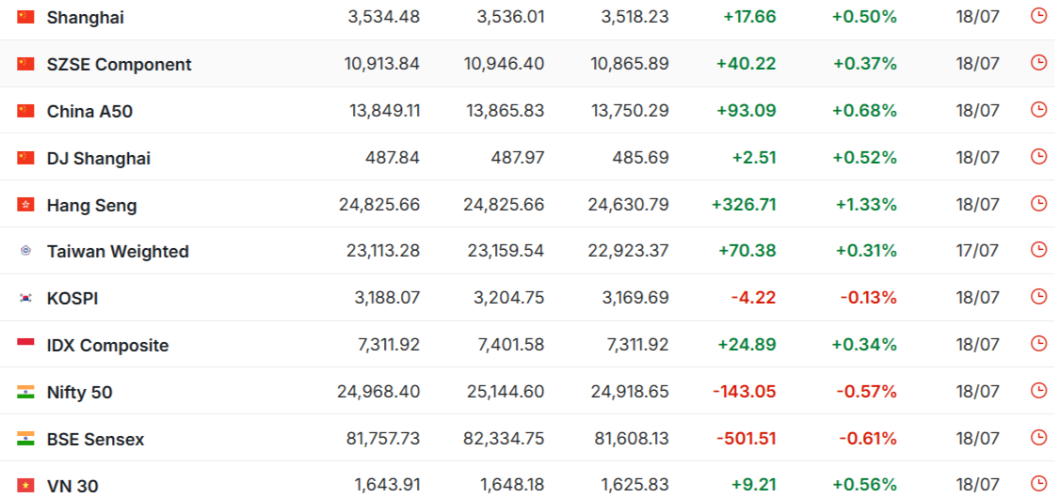Image resolution: width=1059 pixels, height=498 pixels.
Task: Click the India flag beside BSE Sensex
Action: tap(25, 438)
